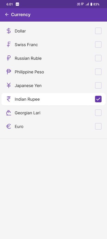Check the Swiss Franc checkbox
107x239 pixels.
[98, 44]
